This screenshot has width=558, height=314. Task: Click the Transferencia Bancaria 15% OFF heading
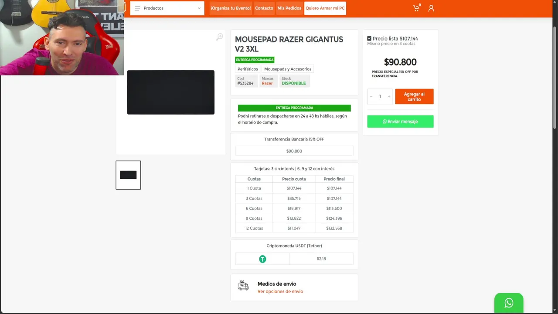click(294, 139)
